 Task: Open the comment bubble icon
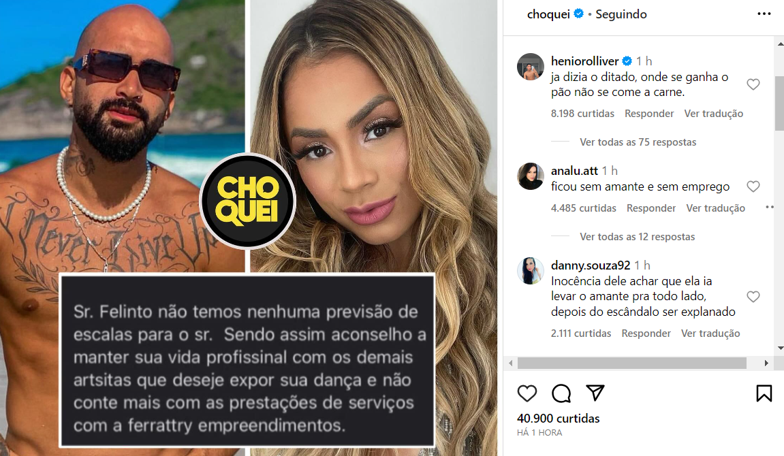click(561, 393)
